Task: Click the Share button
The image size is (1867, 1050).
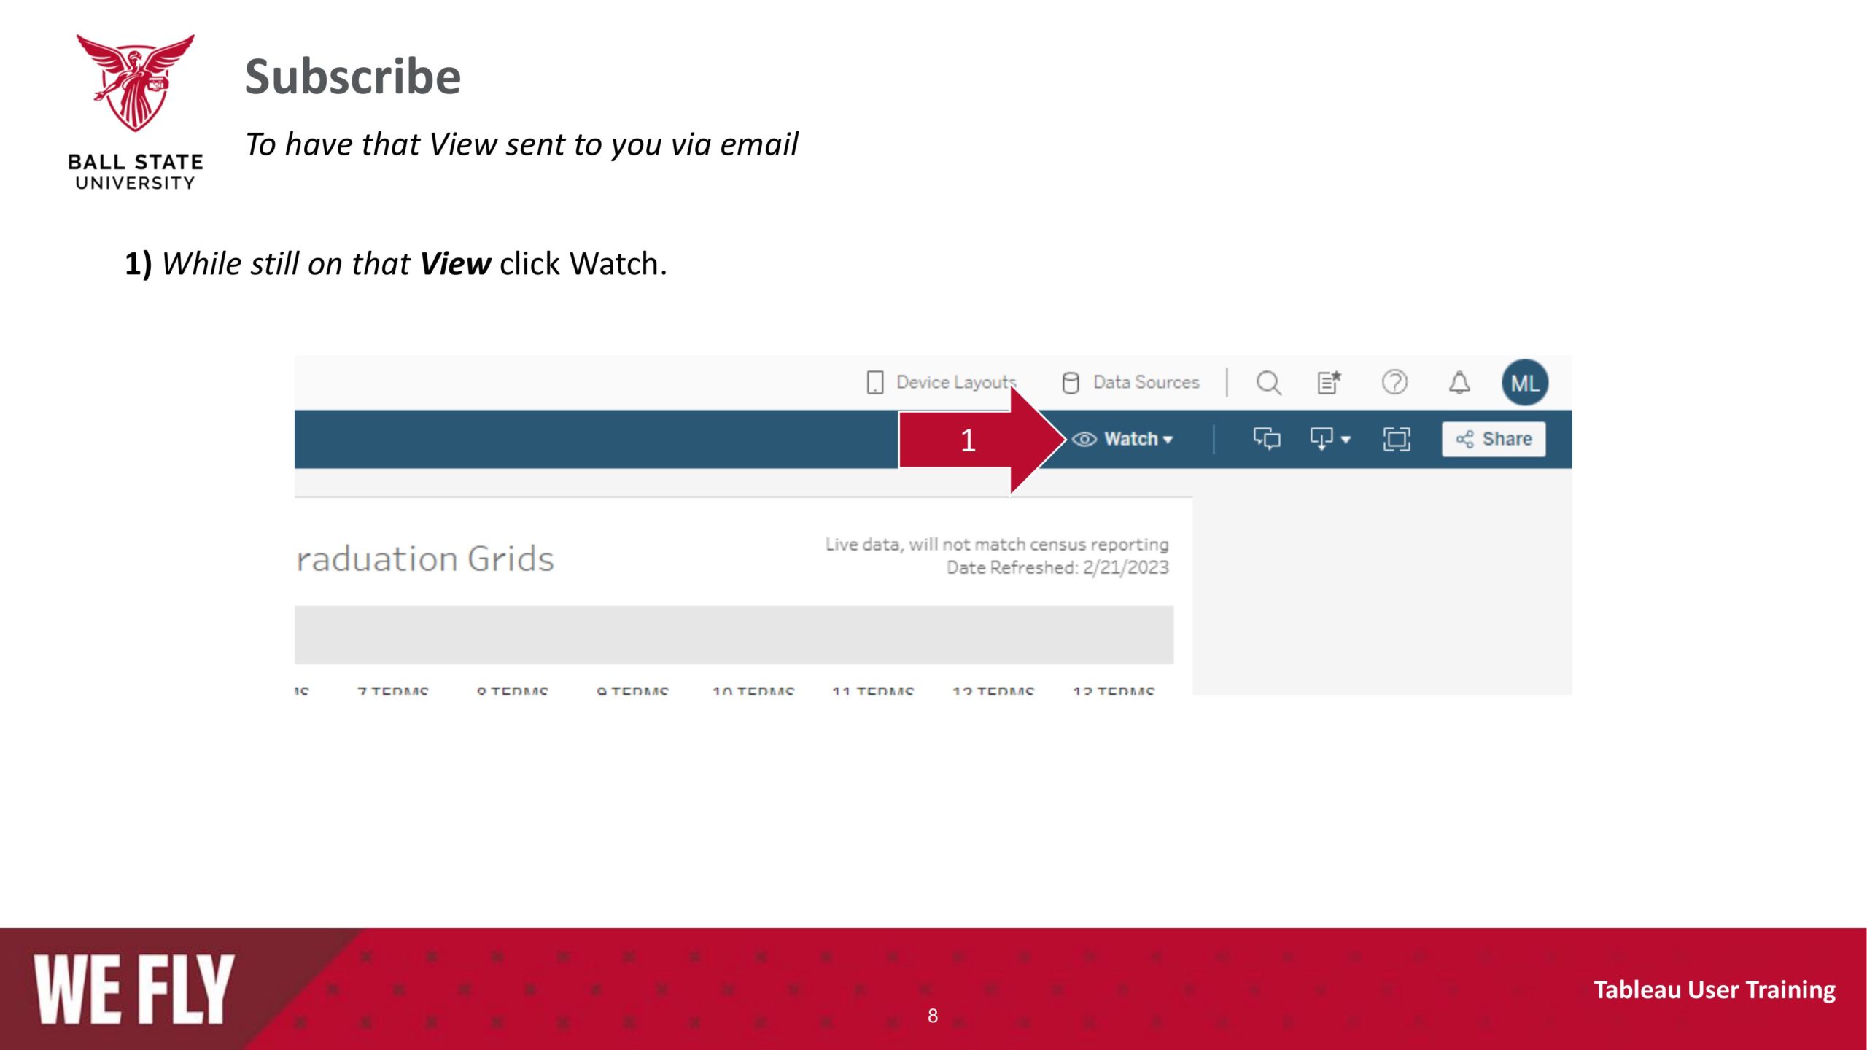Action: click(x=1493, y=438)
